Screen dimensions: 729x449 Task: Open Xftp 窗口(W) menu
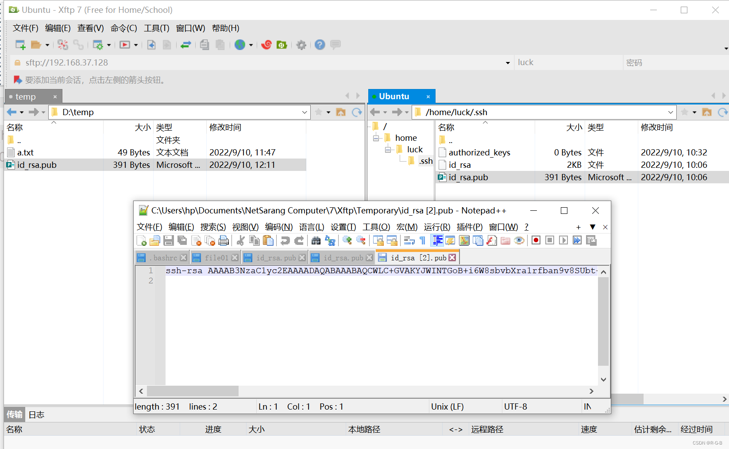tap(191, 28)
